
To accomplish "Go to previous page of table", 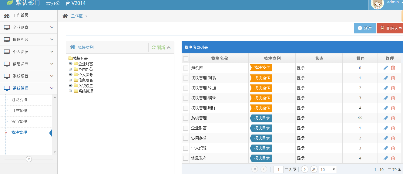I will point(264,169).
